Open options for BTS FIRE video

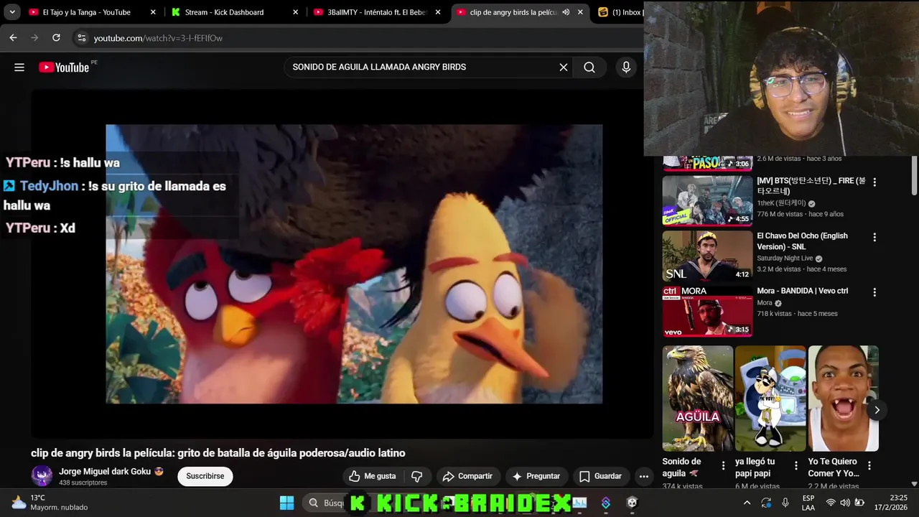coord(874,182)
